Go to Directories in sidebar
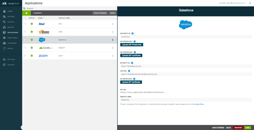This screenshot has width=254, height=130. click(12, 38)
